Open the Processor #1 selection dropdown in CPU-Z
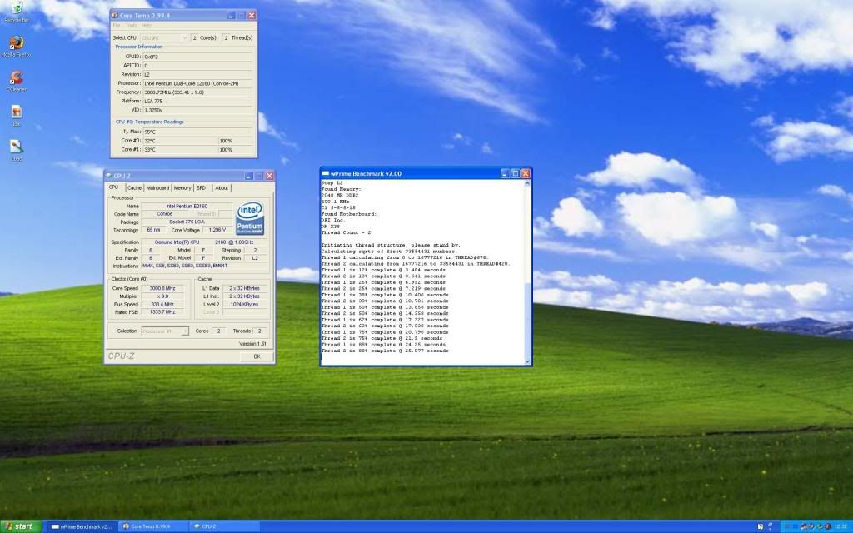 coord(165,331)
